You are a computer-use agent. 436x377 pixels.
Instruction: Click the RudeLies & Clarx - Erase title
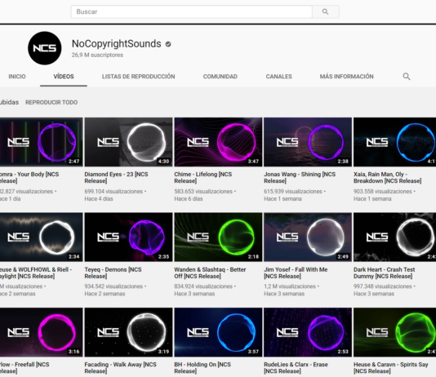click(296, 367)
